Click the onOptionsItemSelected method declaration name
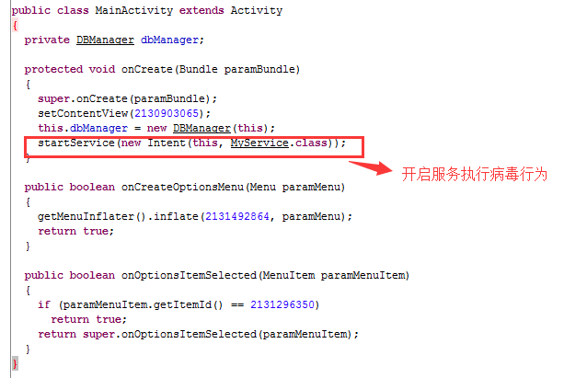564x378 pixels. pyautogui.click(x=189, y=276)
